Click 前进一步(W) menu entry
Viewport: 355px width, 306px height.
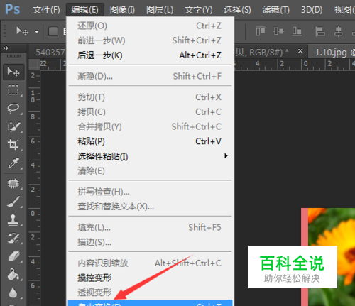150,40
